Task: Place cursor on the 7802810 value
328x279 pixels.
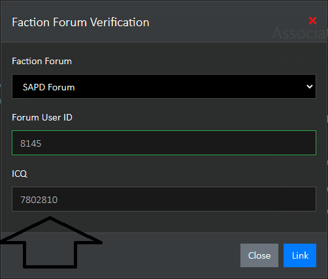Action: [x=39, y=200]
